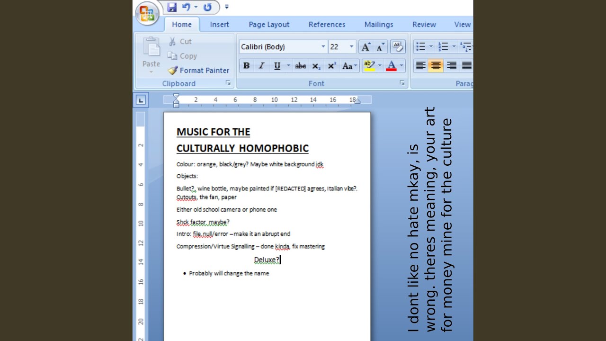Open the Mailings tab
Screen dimensions: 606x341
click(x=379, y=25)
